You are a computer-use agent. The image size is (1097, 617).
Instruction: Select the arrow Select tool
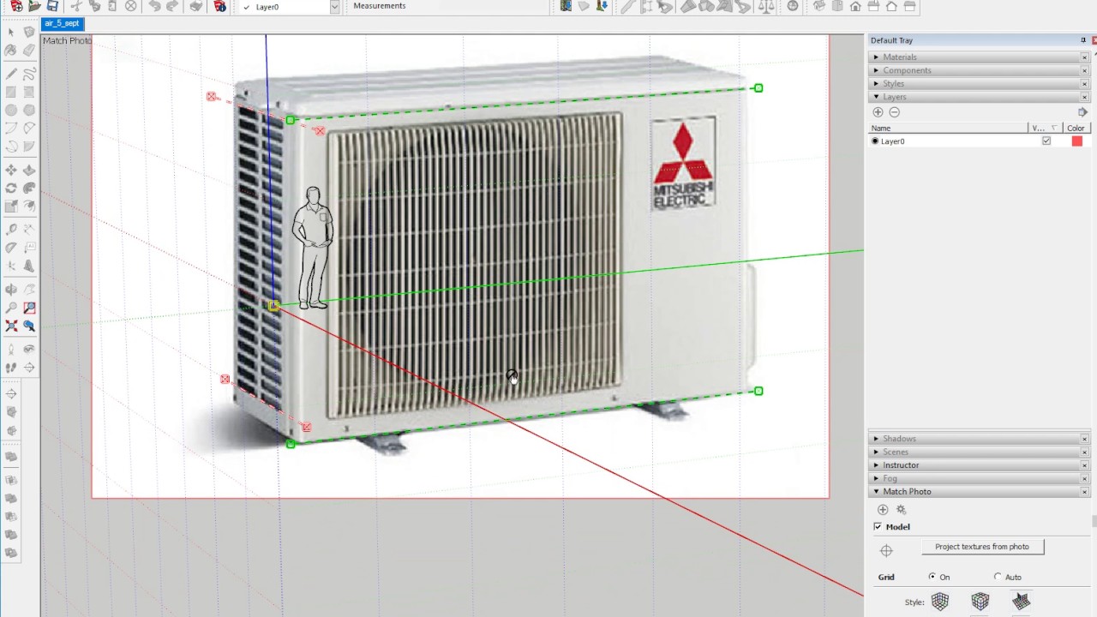(x=10, y=32)
